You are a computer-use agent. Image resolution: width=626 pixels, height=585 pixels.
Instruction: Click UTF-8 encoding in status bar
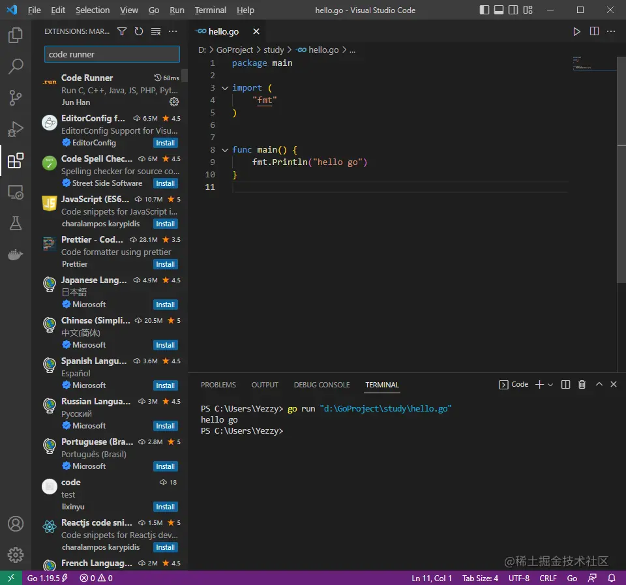pyautogui.click(x=518, y=578)
